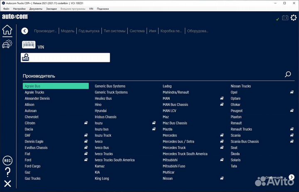Click the magnifier search icon beside Производитель

click(x=288, y=74)
